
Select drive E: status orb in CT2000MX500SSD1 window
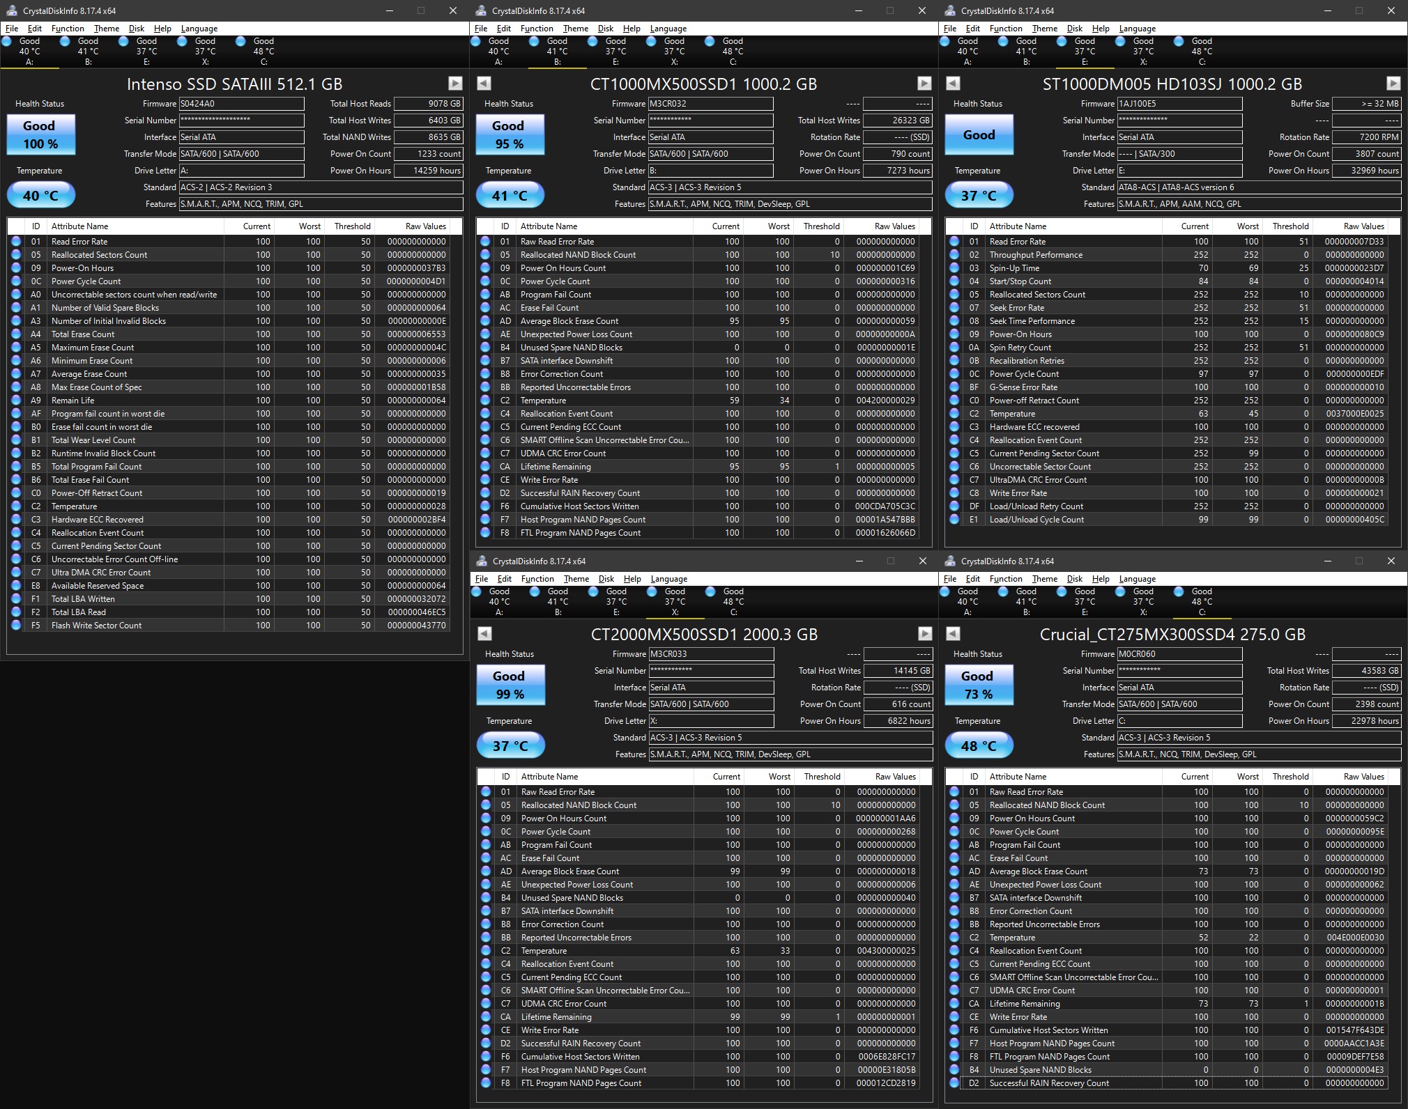coord(593,591)
